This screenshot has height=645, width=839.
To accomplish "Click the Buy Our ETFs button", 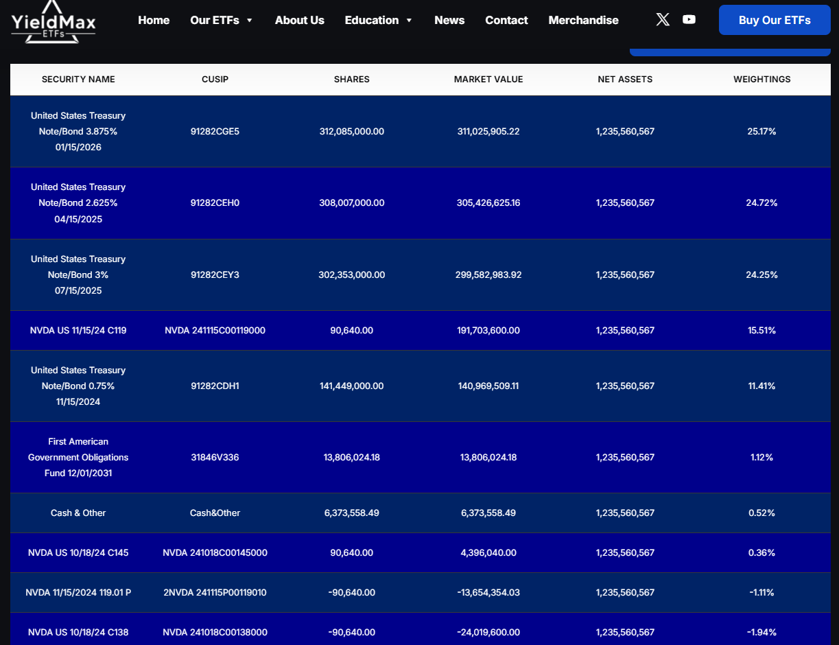I will tap(775, 20).
